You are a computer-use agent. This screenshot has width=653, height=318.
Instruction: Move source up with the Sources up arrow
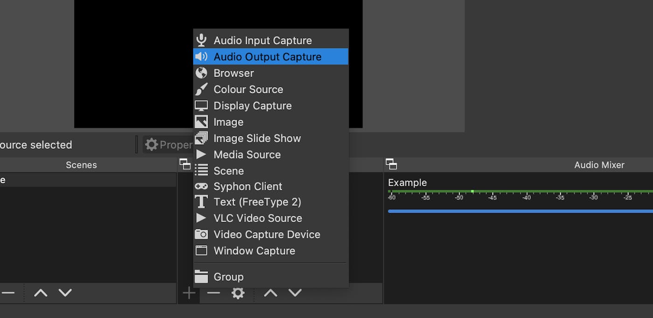271,293
